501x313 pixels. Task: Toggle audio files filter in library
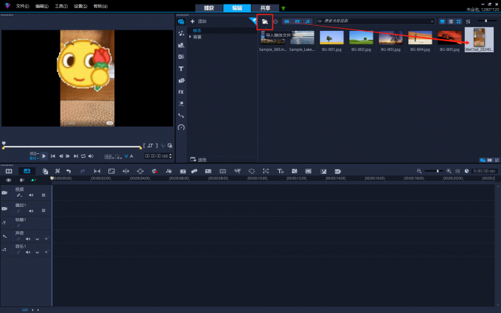(x=307, y=21)
